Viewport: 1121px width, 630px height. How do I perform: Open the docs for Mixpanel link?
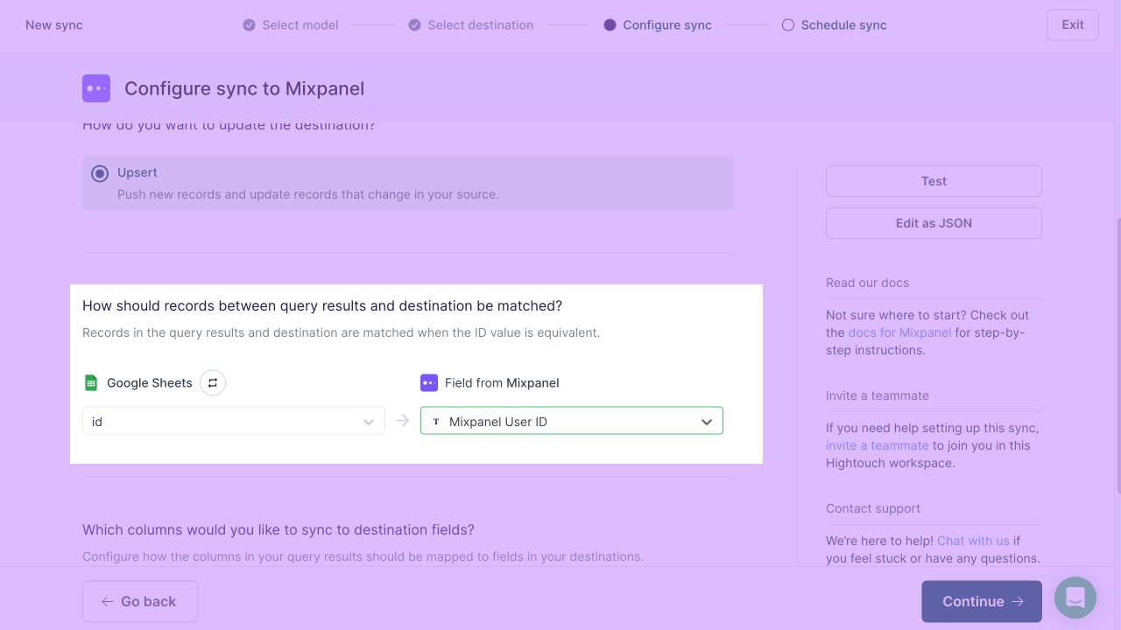tap(899, 332)
